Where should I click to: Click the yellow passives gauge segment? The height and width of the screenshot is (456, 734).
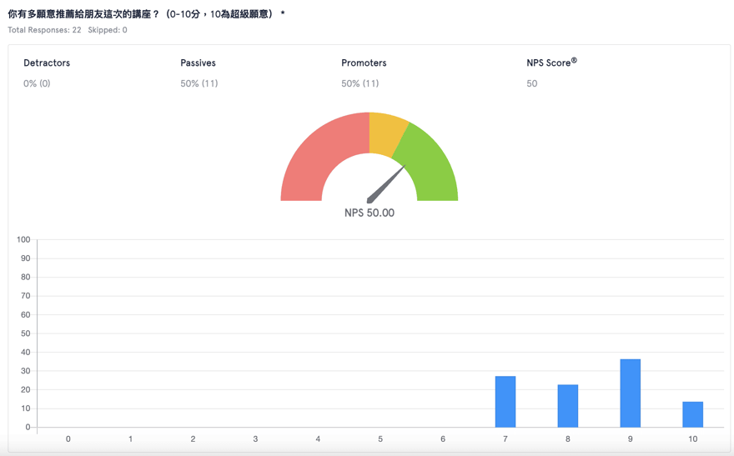[388, 133]
